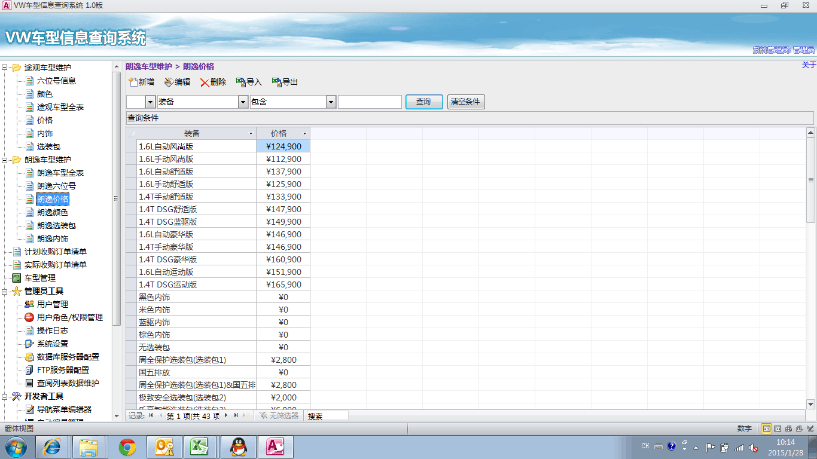Open 用户管理 people icon
The width and height of the screenshot is (817, 459).
(29, 304)
